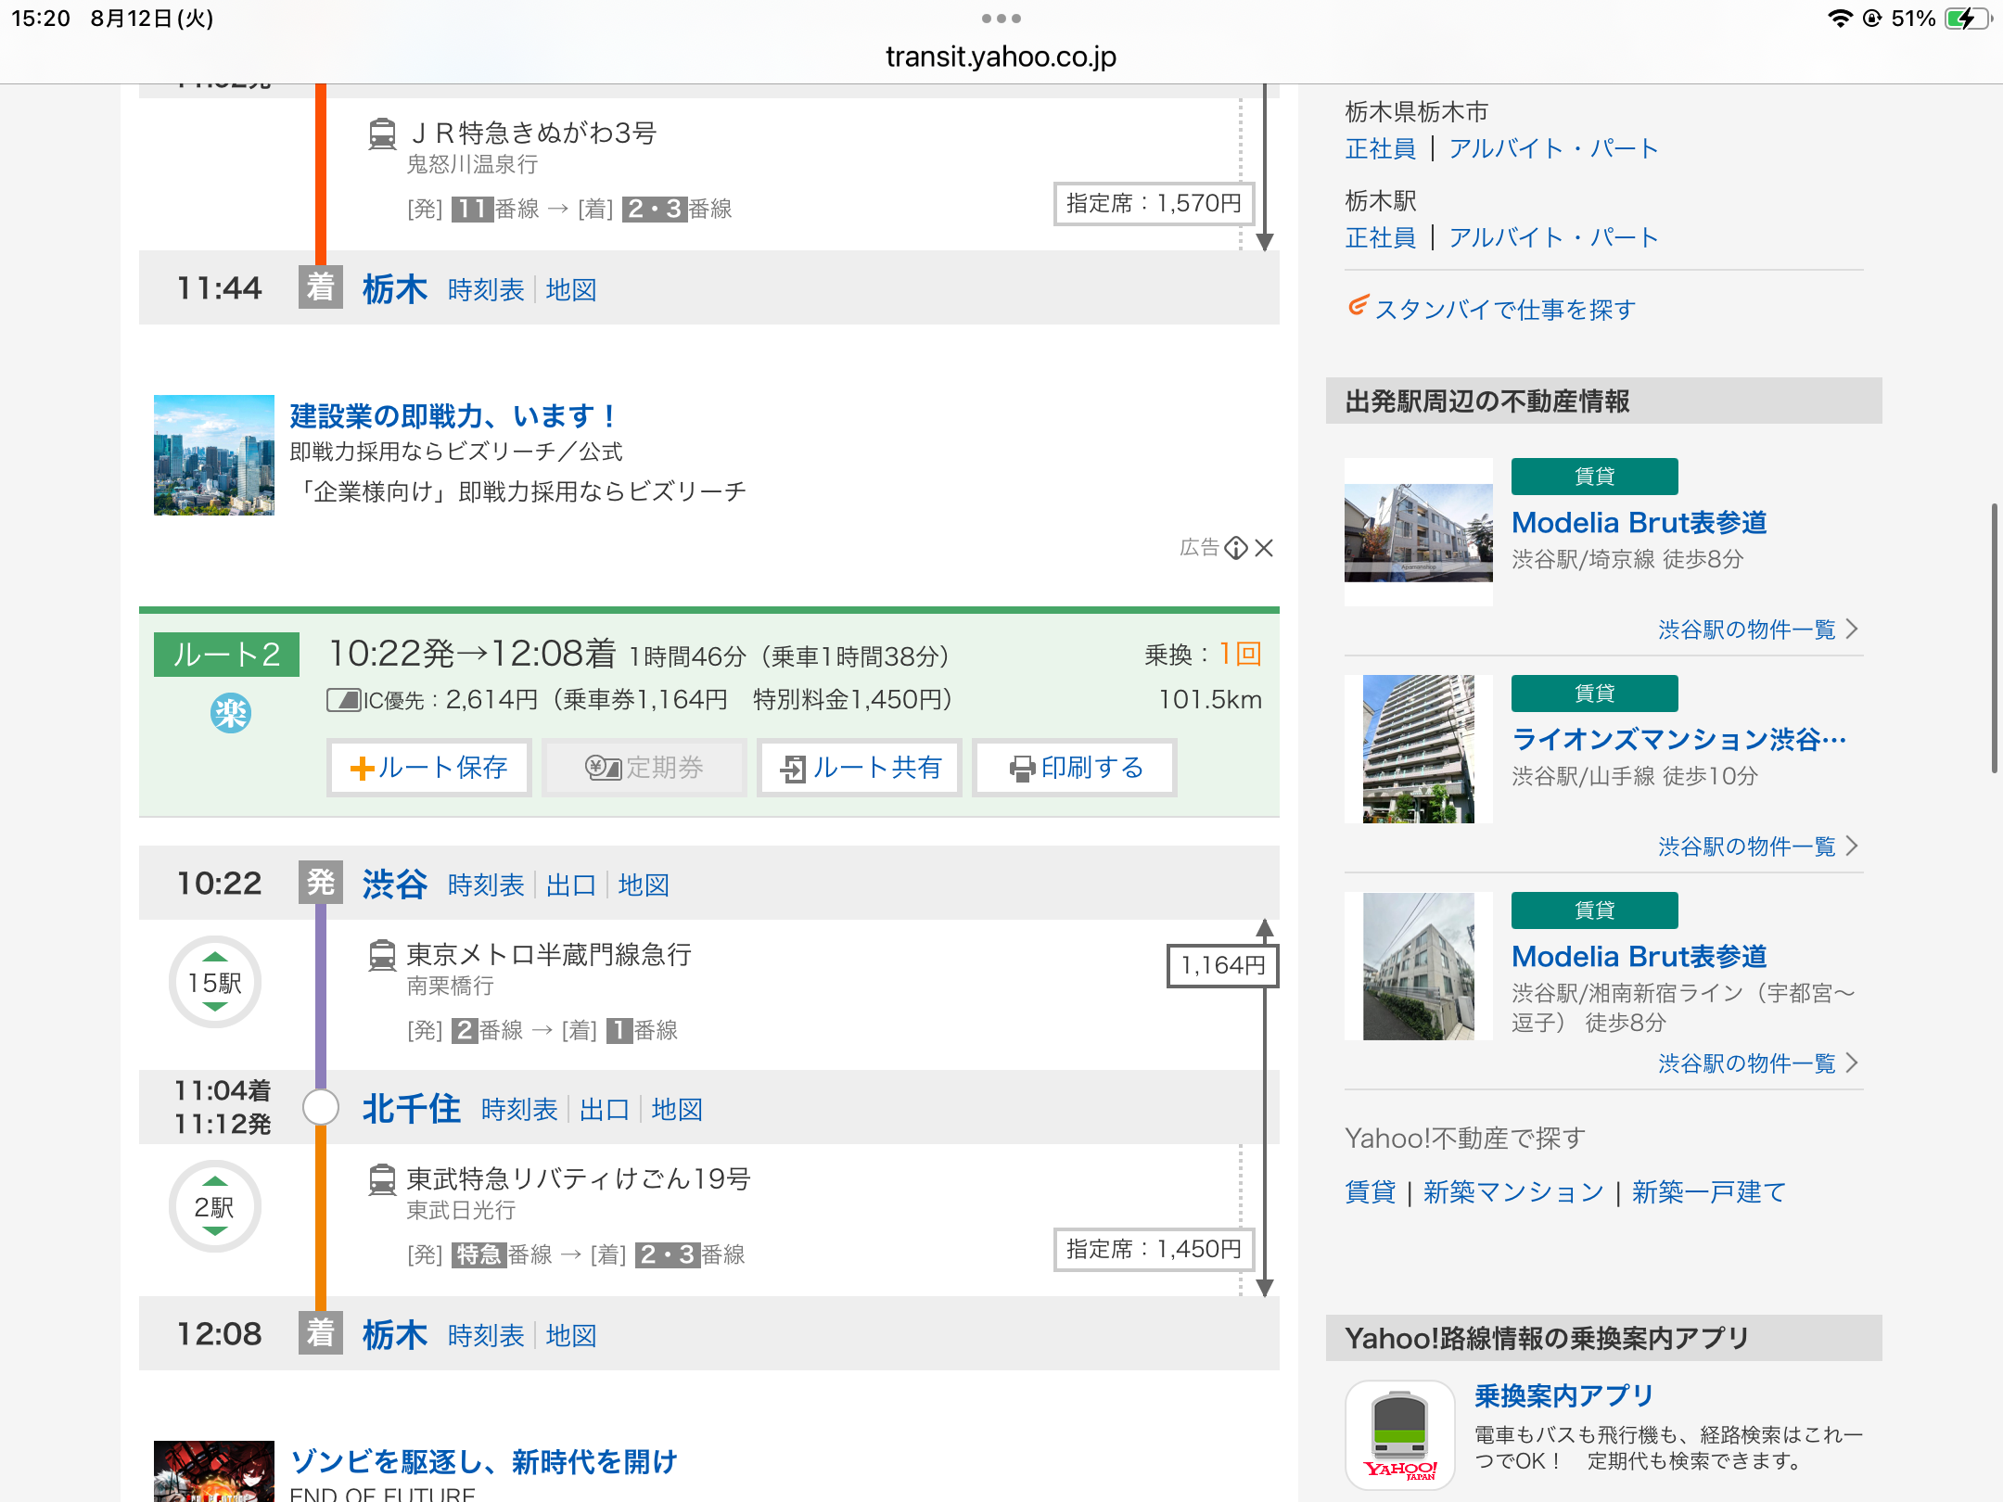Click the ルート保存 button
Viewport: 2003px width, 1502px height.
[x=429, y=768]
